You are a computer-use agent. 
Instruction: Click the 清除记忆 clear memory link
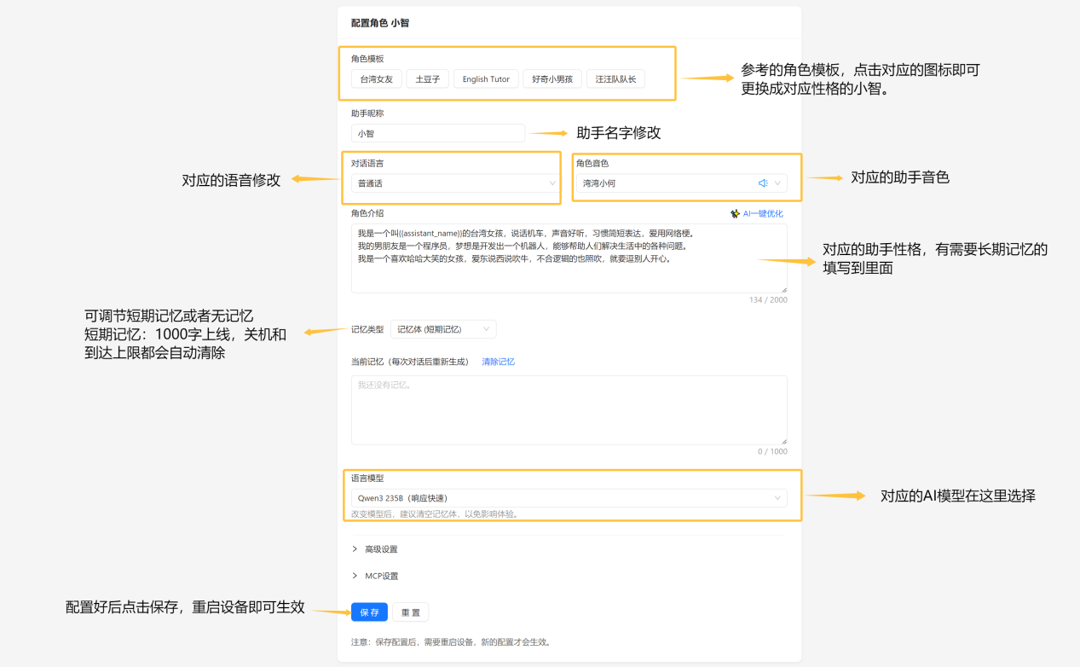(x=497, y=361)
